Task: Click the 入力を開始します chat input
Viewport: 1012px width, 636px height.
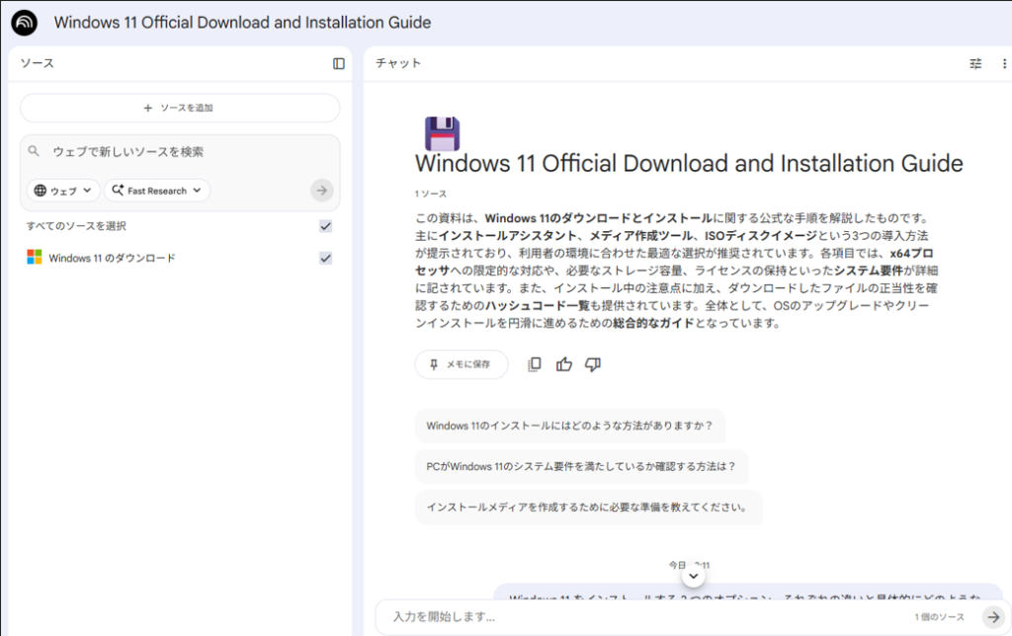Action: tap(642, 617)
